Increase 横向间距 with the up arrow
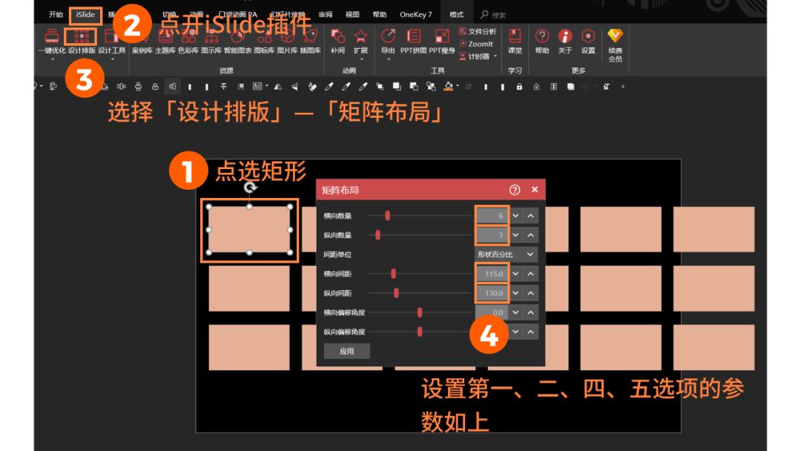This screenshot has height=451, width=801. click(x=531, y=274)
